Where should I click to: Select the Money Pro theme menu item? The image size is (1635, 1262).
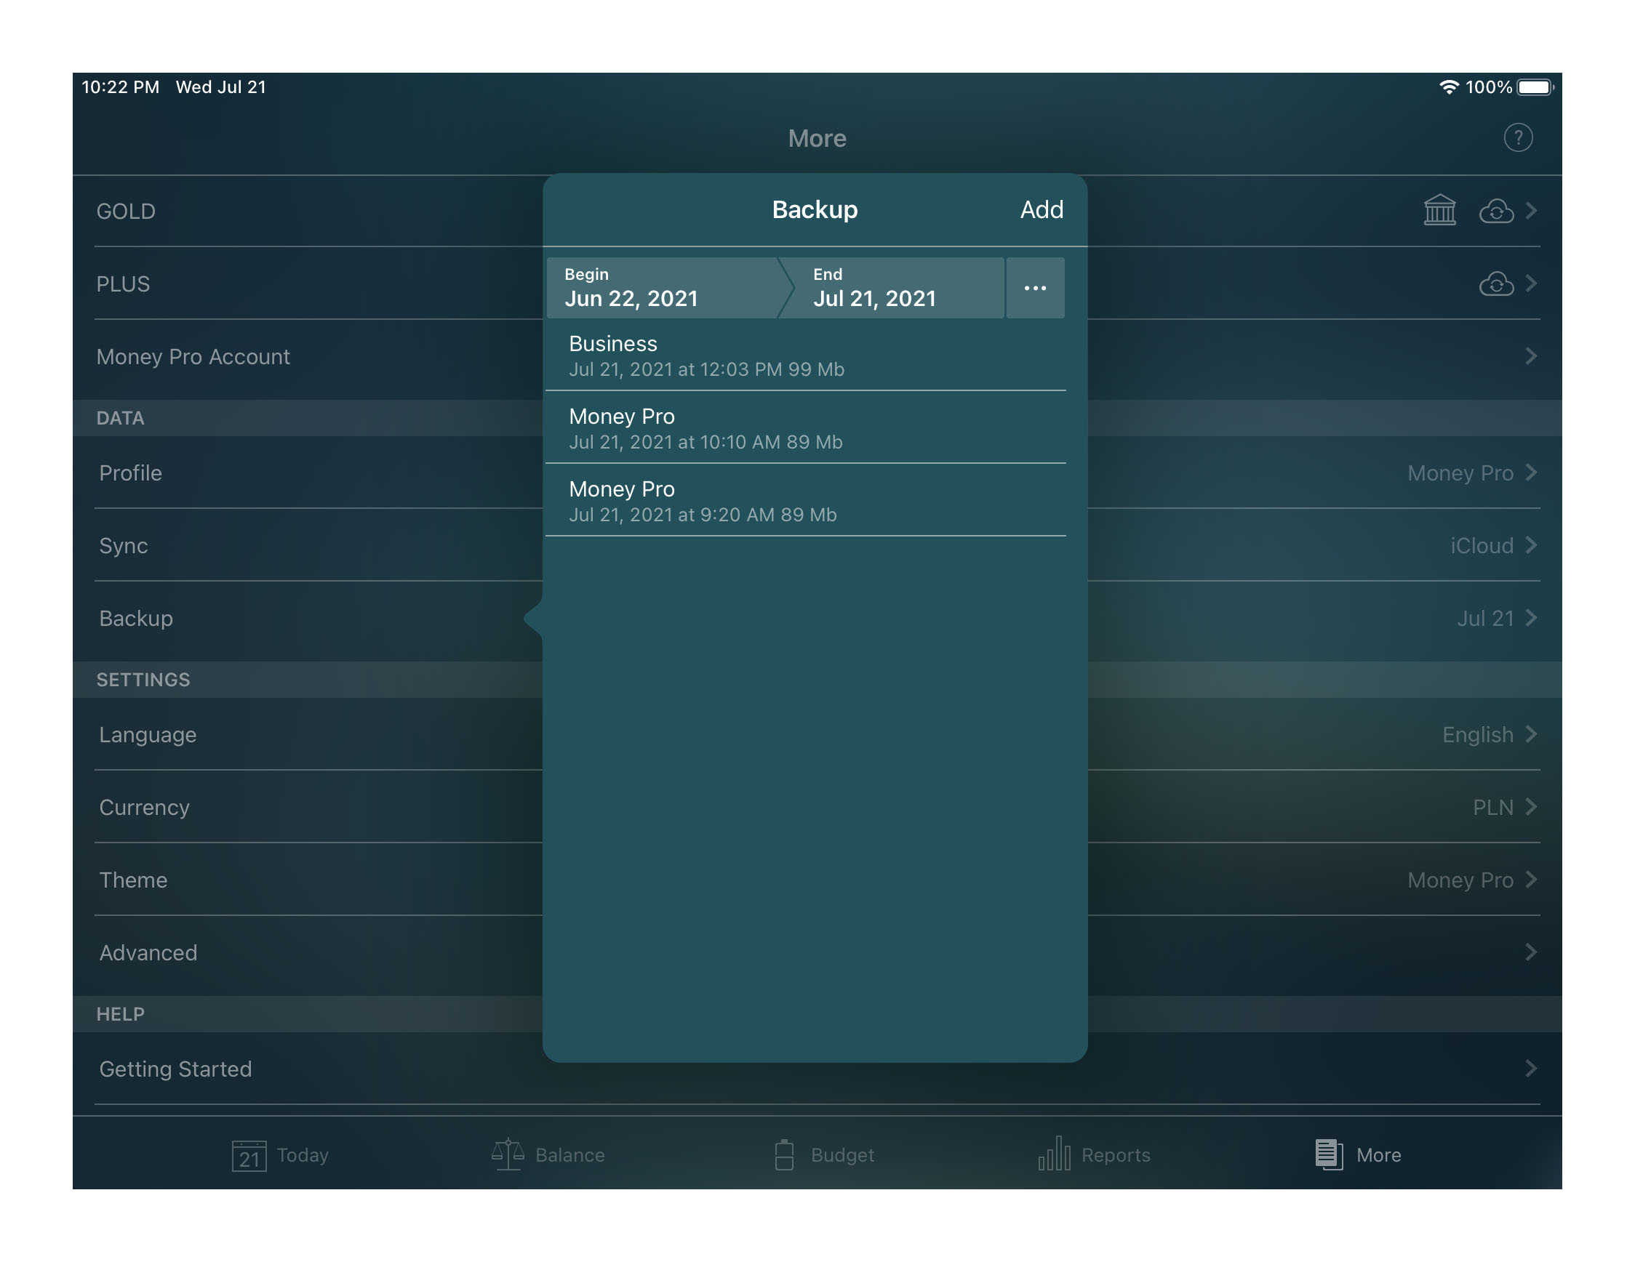(x=818, y=879)
